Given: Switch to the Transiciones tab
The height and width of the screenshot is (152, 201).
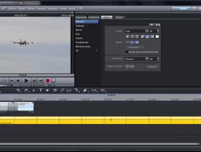Looking at the screenshot, I should click(94, 17).
